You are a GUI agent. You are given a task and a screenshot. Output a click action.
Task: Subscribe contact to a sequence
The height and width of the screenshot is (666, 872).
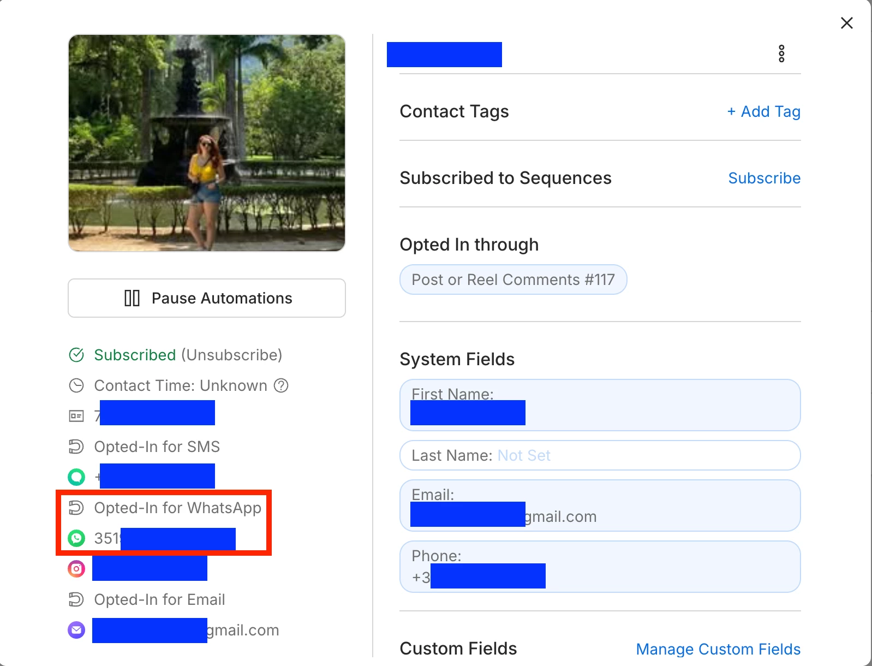pyautogui.click(x=765, y=178)
